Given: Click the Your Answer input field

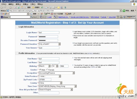Looking at the screenshot, I should click(x=49, y=48).
